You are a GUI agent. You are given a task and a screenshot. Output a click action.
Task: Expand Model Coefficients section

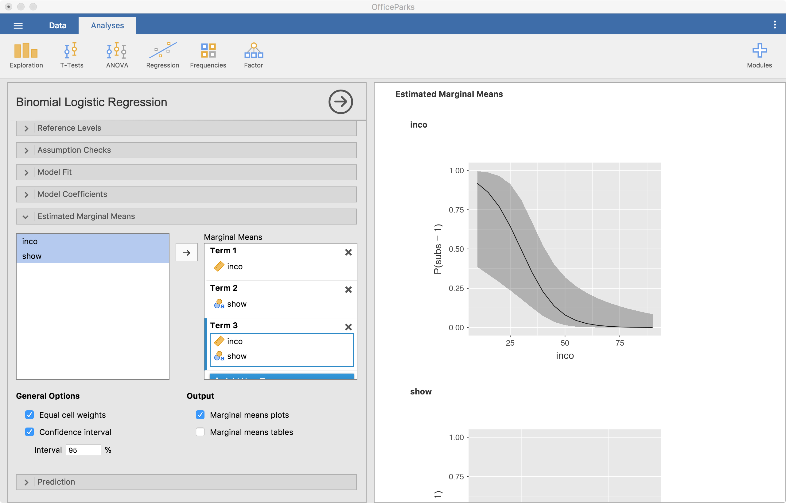click(x=186, y=194)
